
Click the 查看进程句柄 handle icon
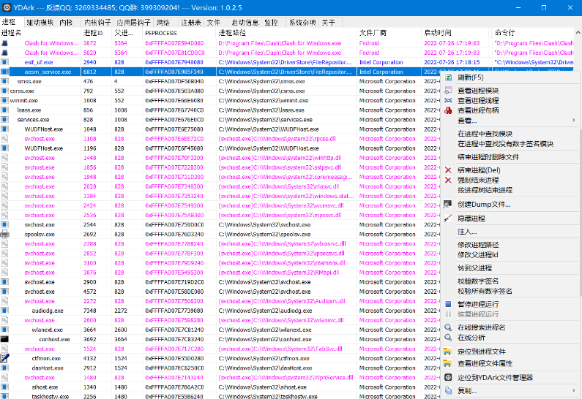point(448,110)
